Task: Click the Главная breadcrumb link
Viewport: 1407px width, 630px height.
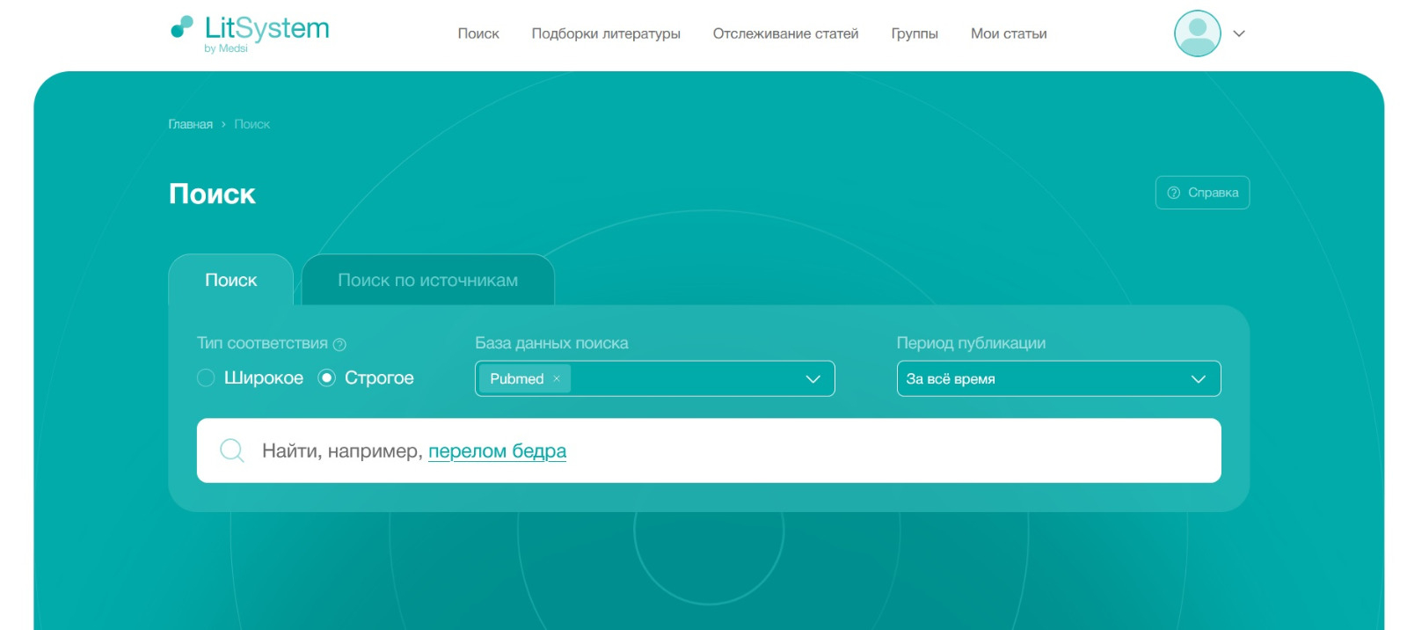Action: [190, 124]
